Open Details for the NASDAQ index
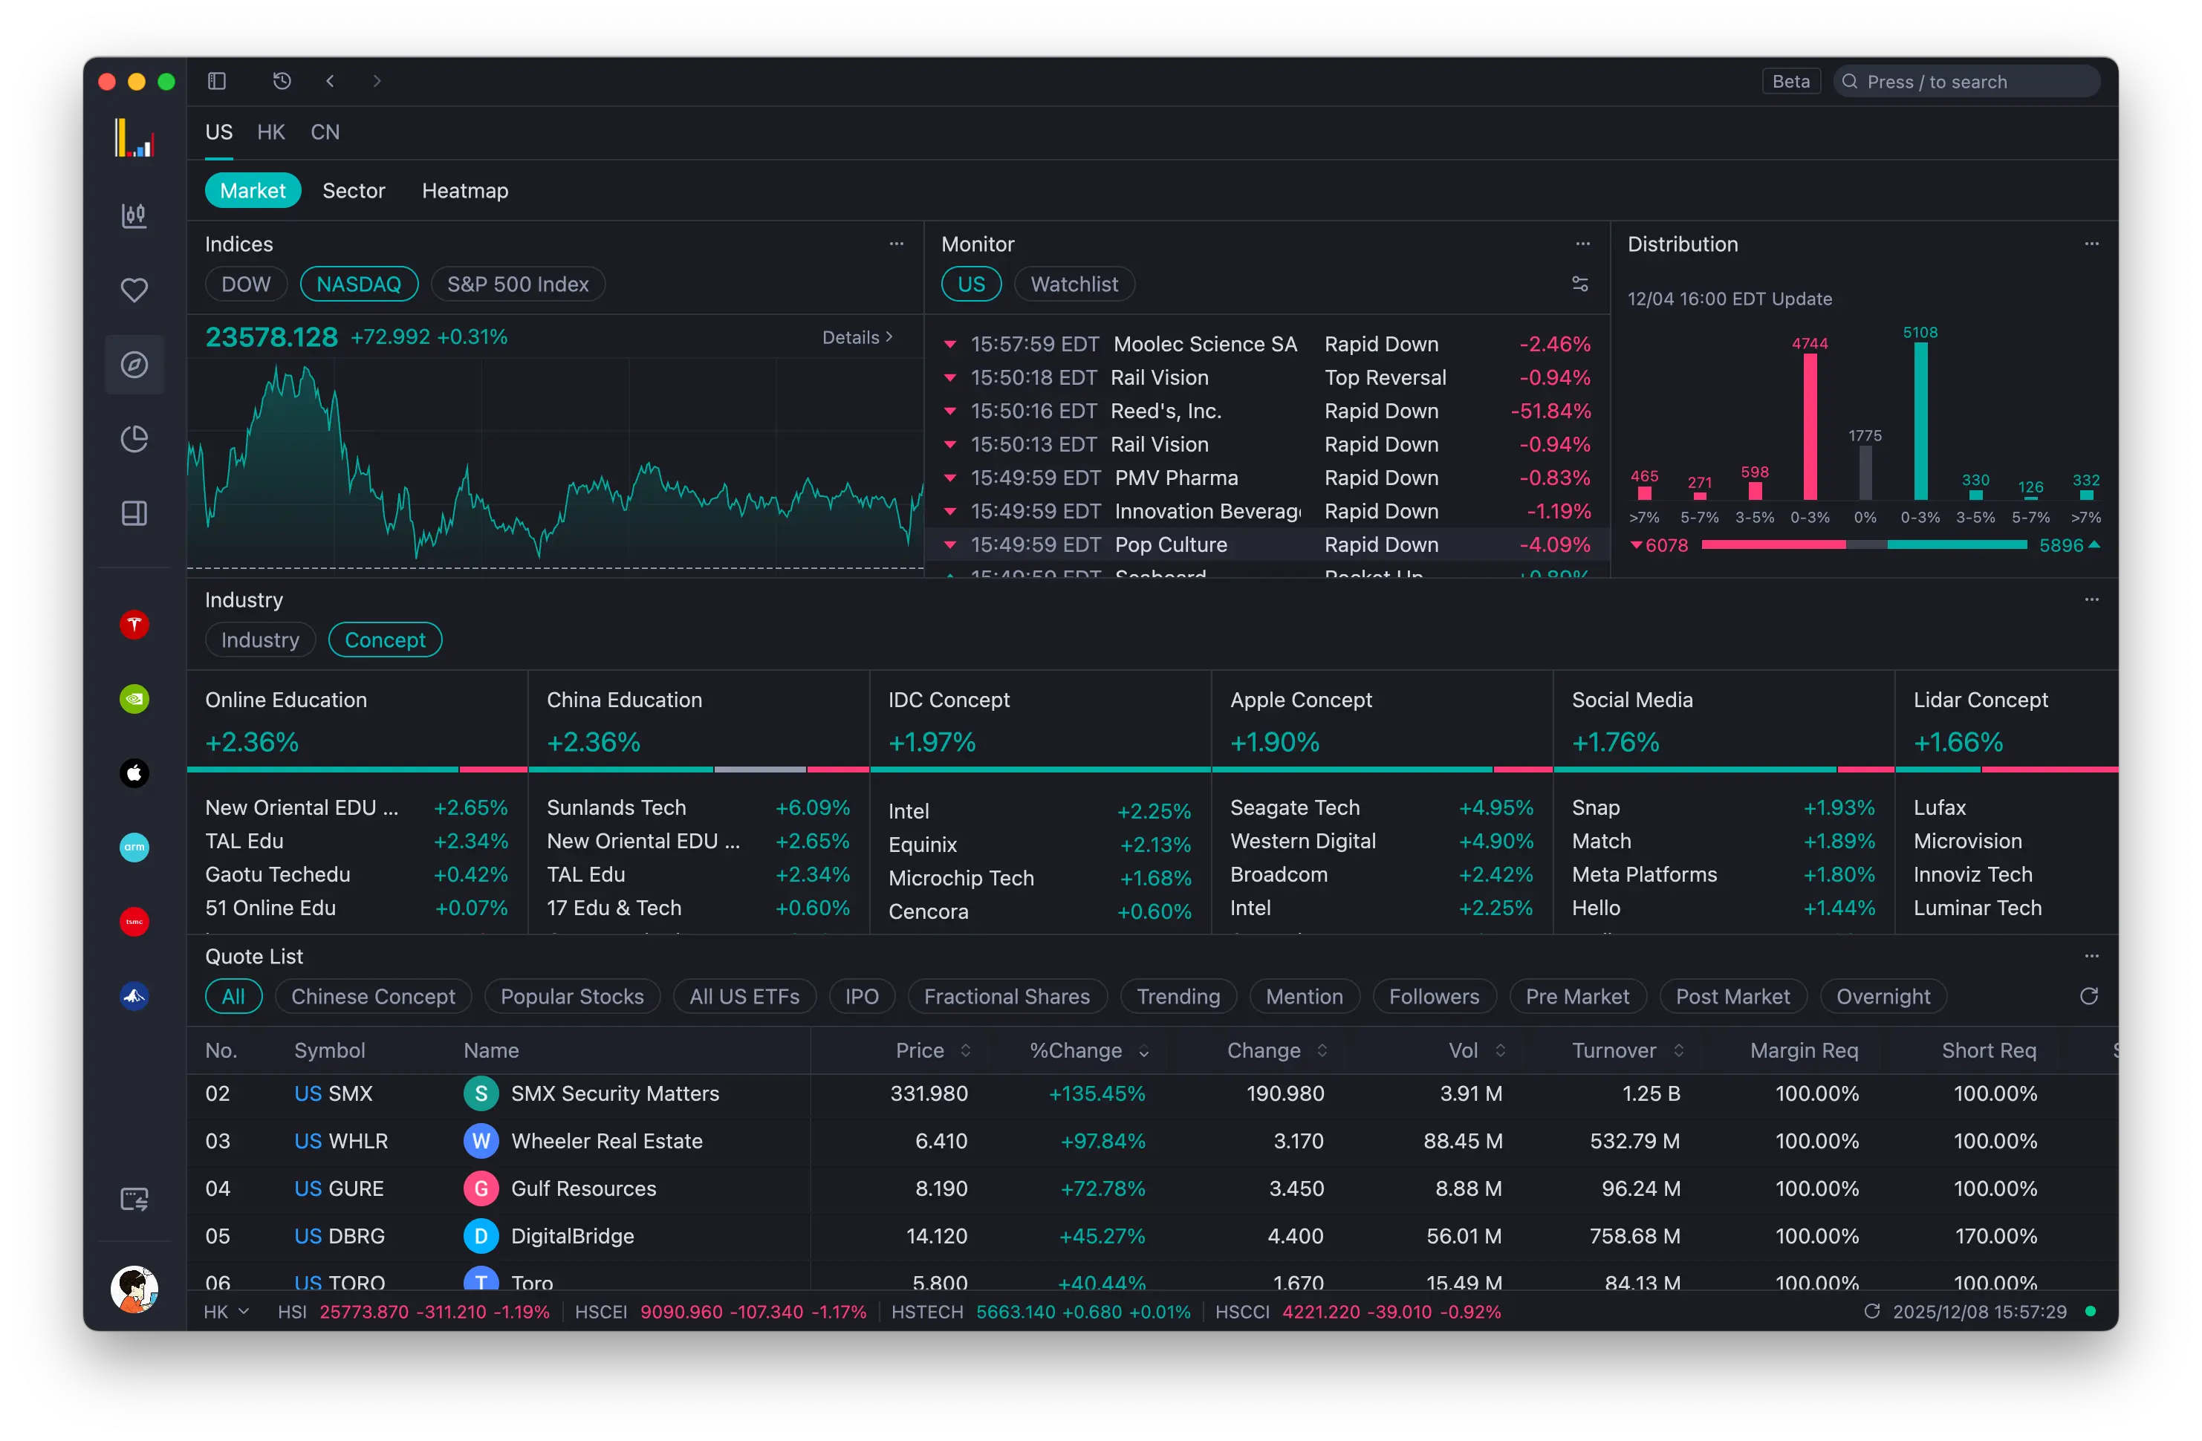Screen dimensions: 2202x1441 (x=856, y=336)
